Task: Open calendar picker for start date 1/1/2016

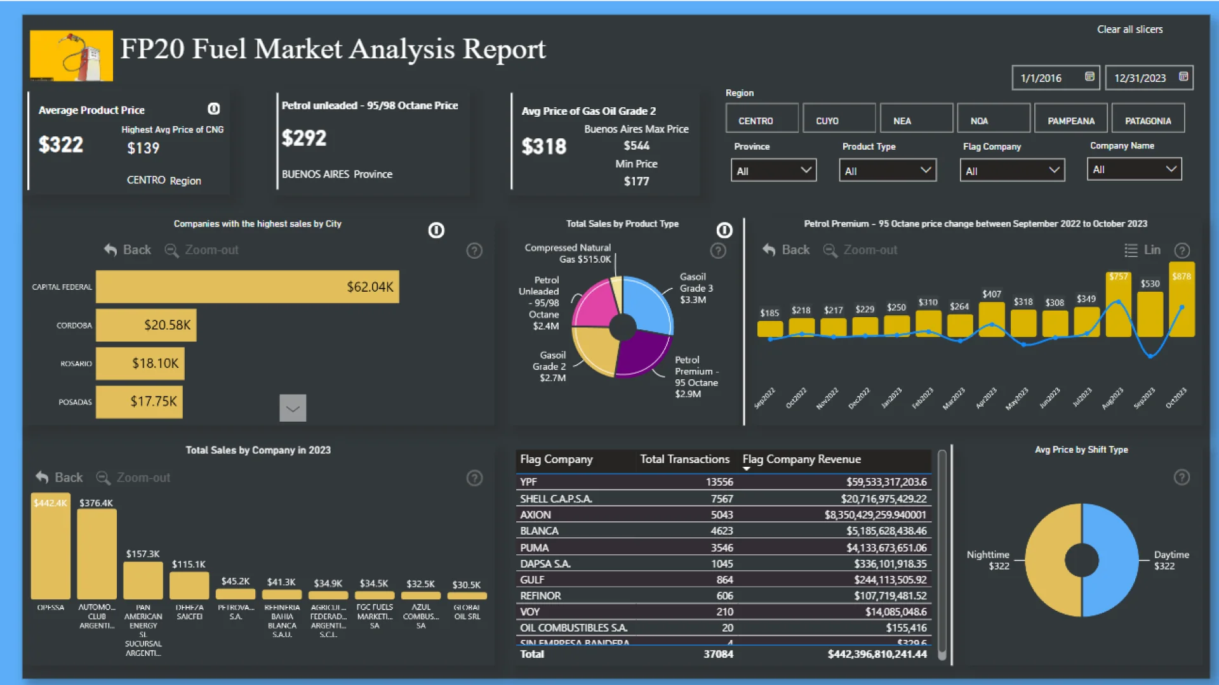Action: coord(1089,77)
